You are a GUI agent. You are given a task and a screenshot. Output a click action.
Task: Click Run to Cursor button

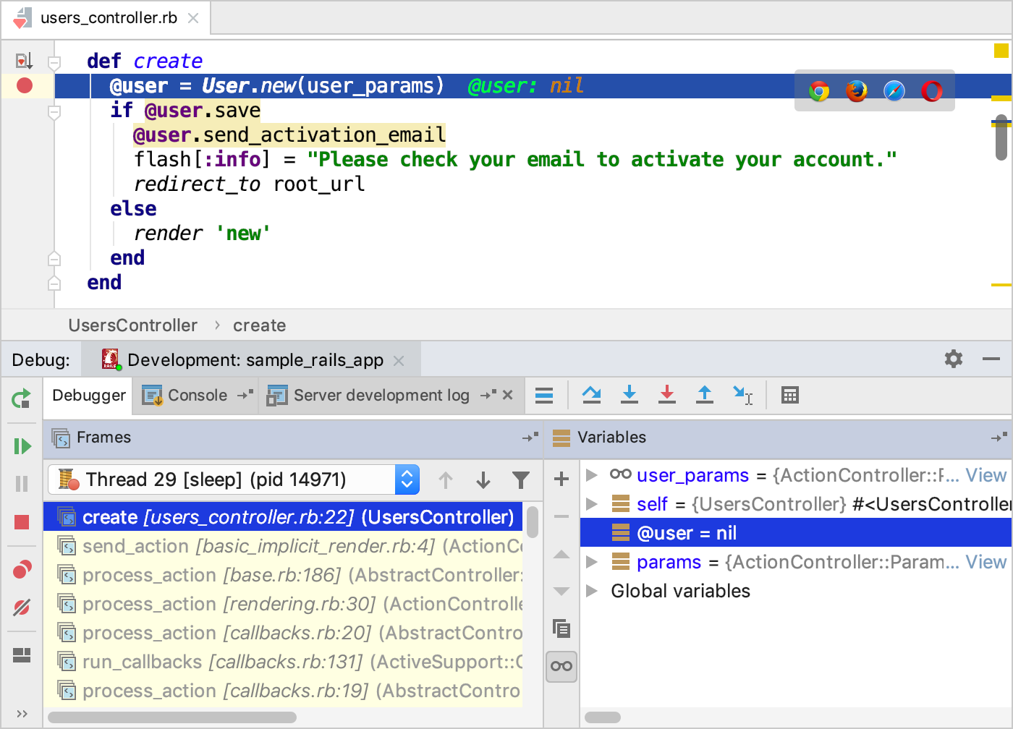[742, 395]
